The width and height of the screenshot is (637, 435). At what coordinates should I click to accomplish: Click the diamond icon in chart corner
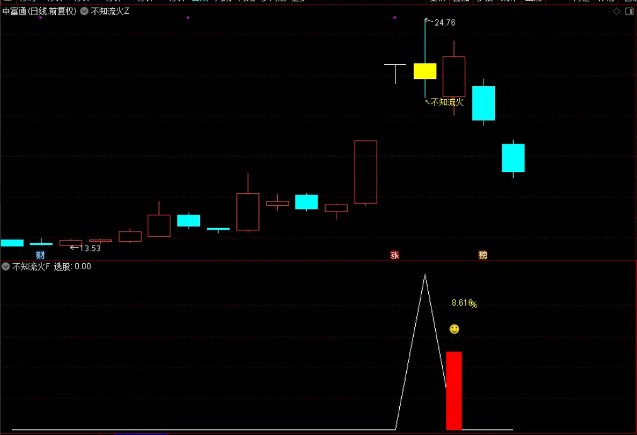click(617, 11)
